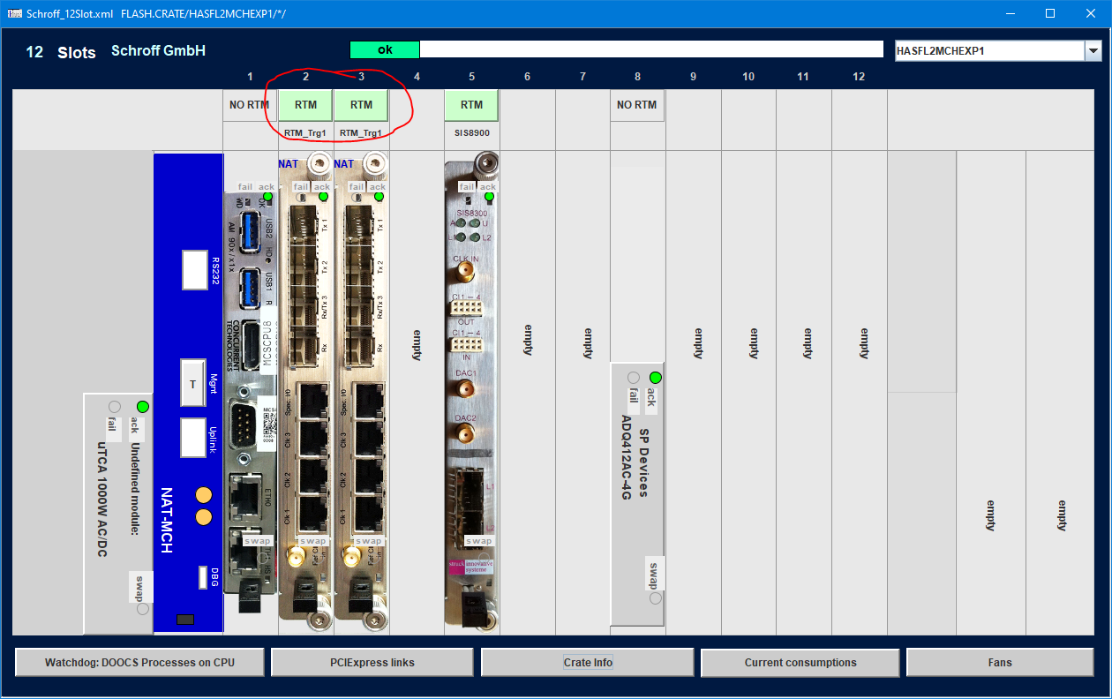This screenshot has width=1112, height=699.
Task: Click the uTCA 1000W AC/DC label
Action: pos(101,500)
